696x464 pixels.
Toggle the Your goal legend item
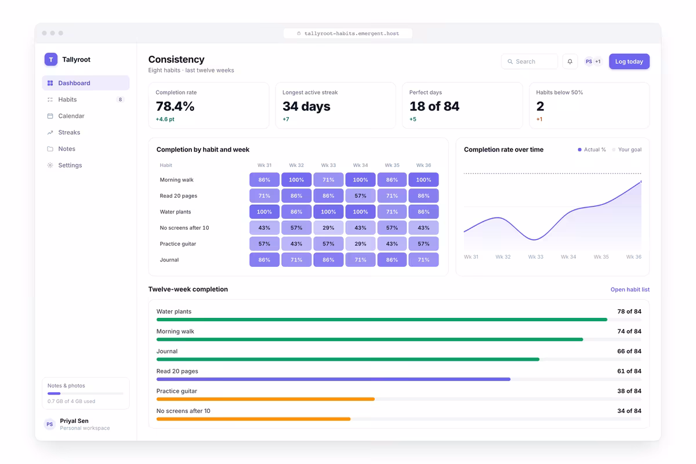626,150
